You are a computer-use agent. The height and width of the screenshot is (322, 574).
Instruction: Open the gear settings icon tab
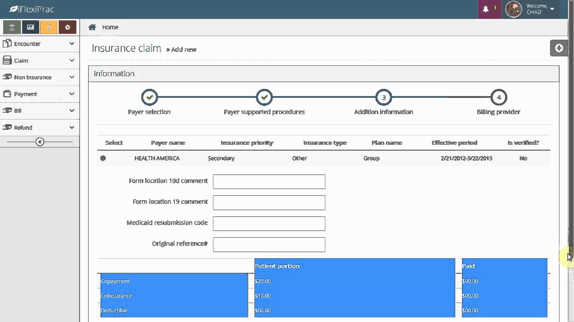click(x=67, y=27)
